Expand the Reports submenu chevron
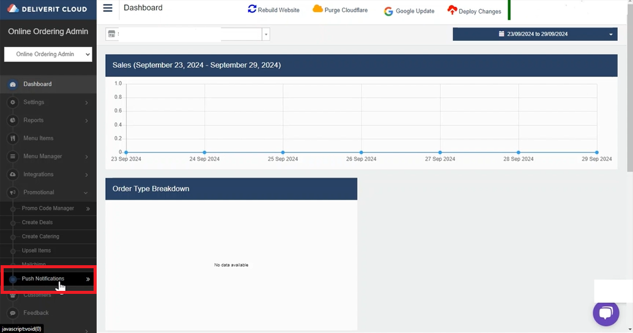Screen dimensions: 633x333 pyautogui.click(x=86, y=120)
